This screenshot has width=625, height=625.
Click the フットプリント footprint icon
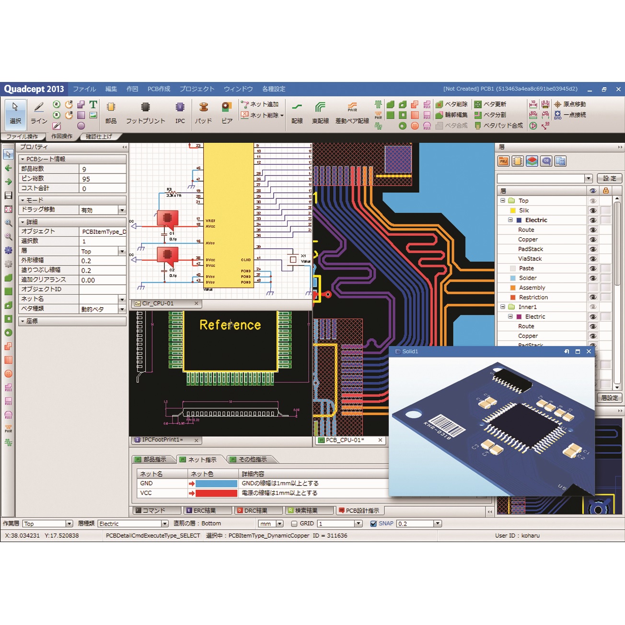[145, 107]
